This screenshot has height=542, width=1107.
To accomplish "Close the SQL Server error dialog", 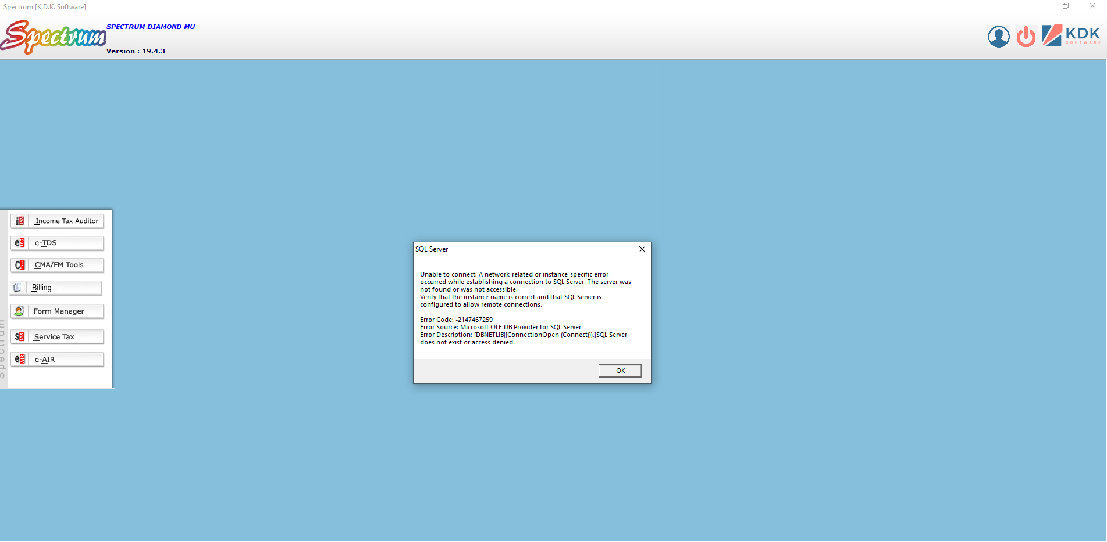I will [642, 249].
